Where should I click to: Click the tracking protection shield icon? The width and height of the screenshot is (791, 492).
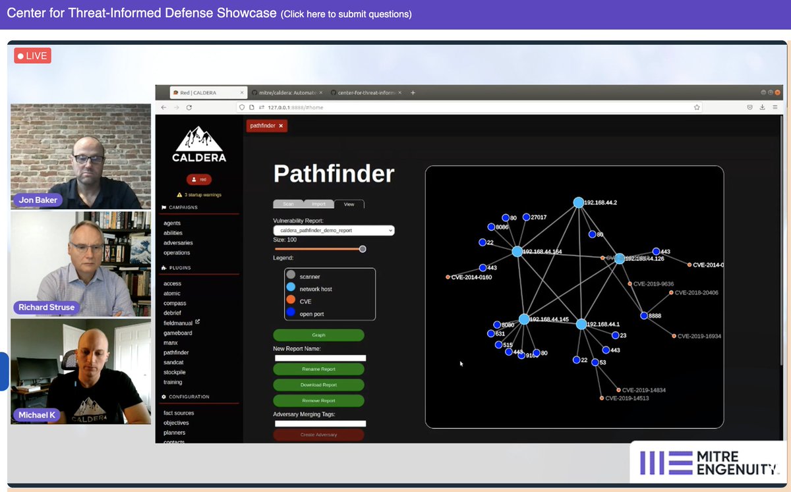[x=242, y=107]
